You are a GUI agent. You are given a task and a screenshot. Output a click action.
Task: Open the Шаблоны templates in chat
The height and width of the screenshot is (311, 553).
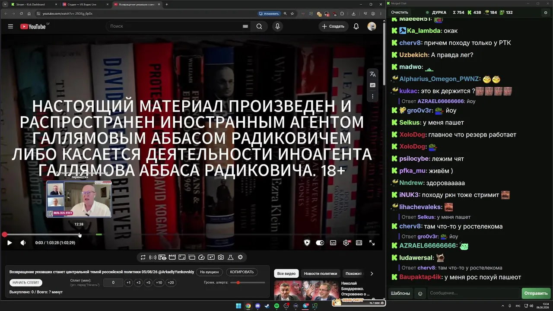pyautogui.click(x=400, y=293)
